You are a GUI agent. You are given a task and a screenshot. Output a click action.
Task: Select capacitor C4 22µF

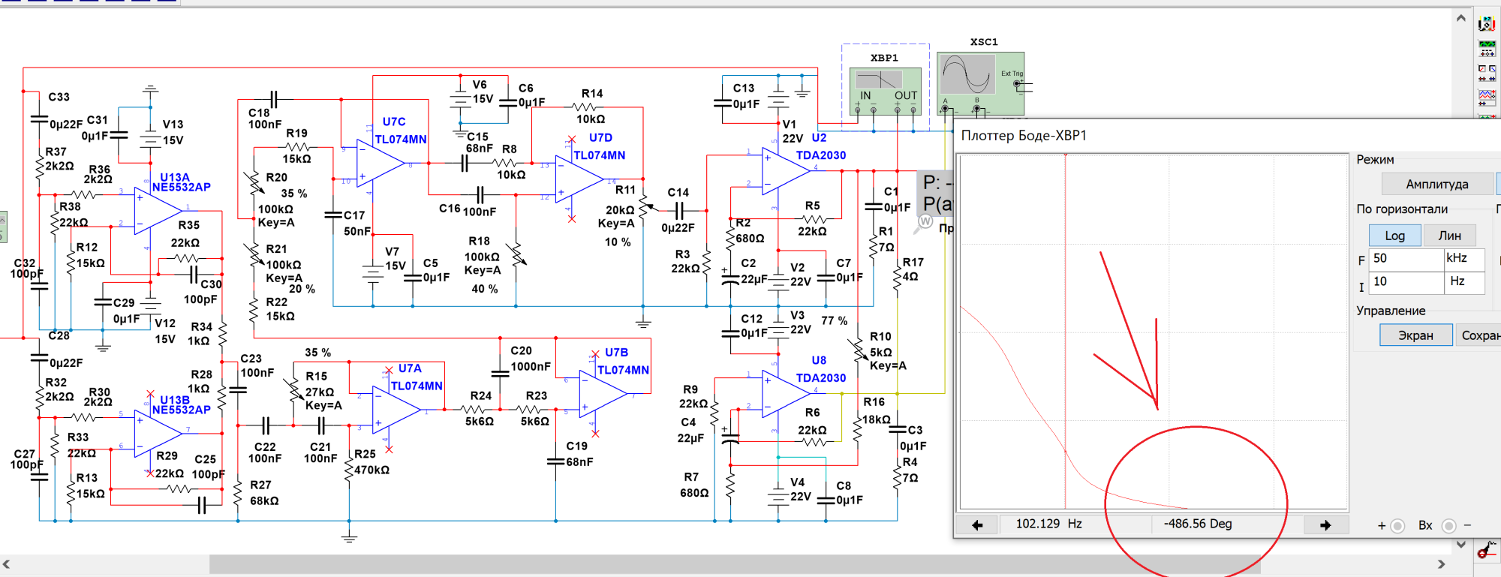click(731, 438)
